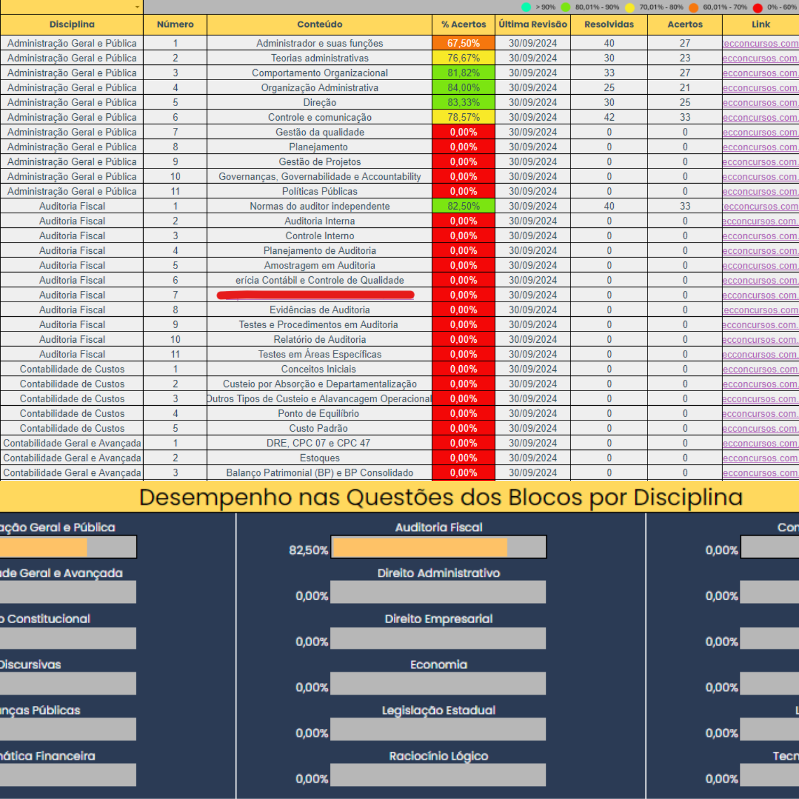Click the Direito Administrativo progress bar
This screenshot has height=799, width=799.
click(439, 592)
